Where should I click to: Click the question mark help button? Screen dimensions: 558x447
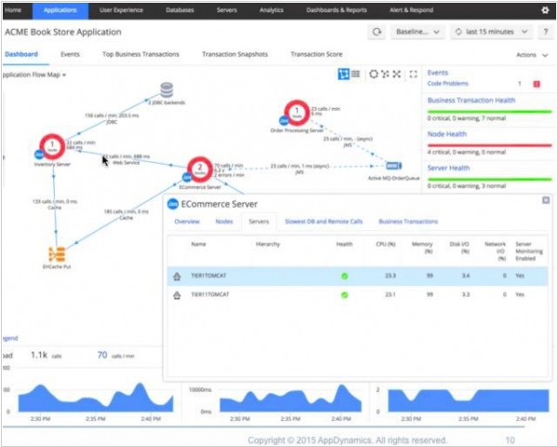point(545,32)
